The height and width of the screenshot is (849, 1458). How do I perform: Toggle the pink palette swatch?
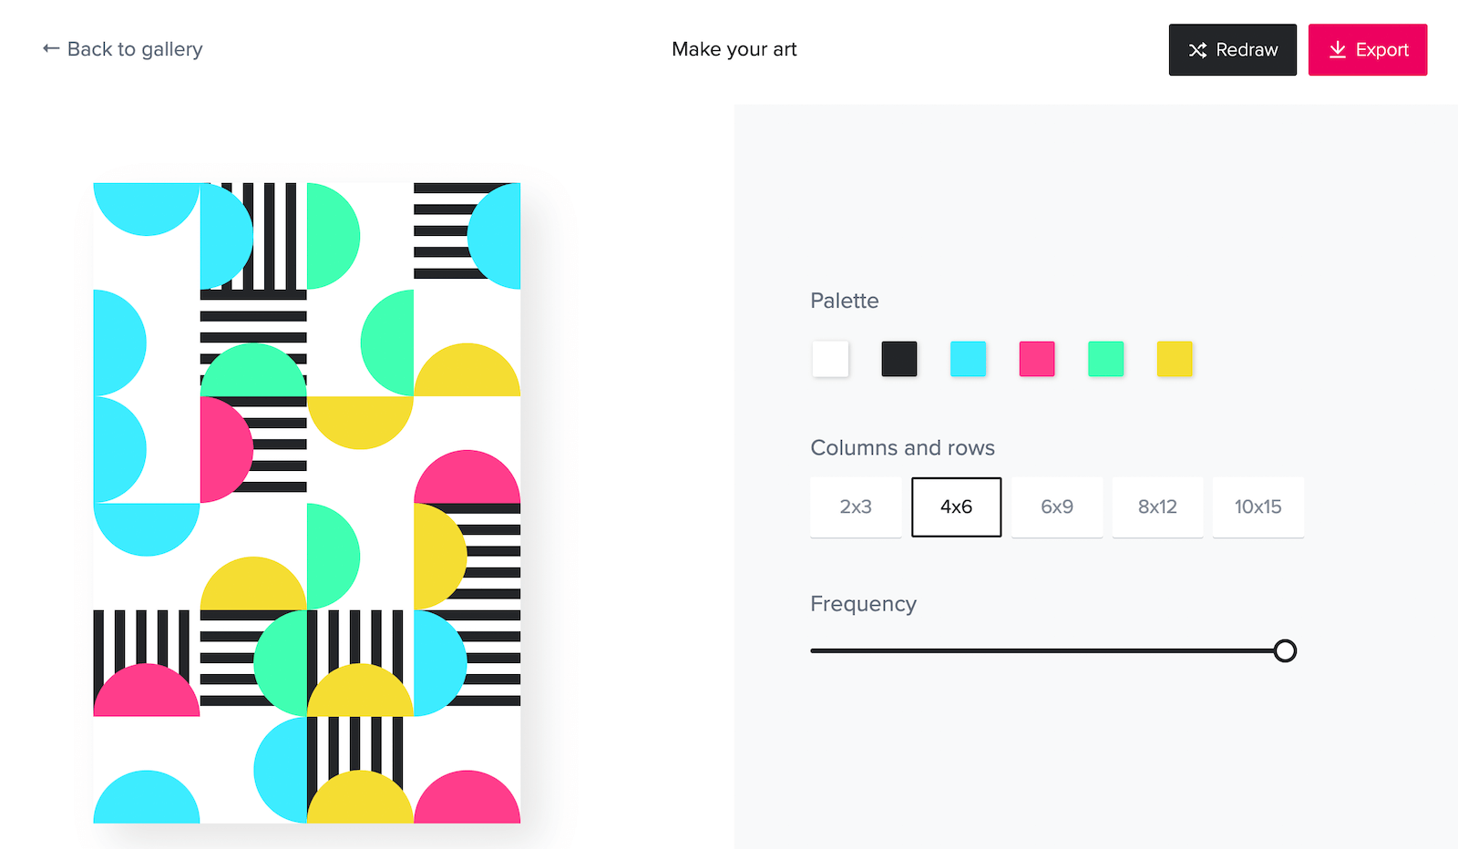[x=1037, y=359]
